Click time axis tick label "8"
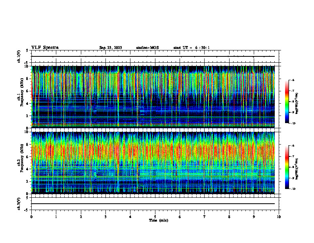This screenshot has width=314, height=243. [229, 217]
